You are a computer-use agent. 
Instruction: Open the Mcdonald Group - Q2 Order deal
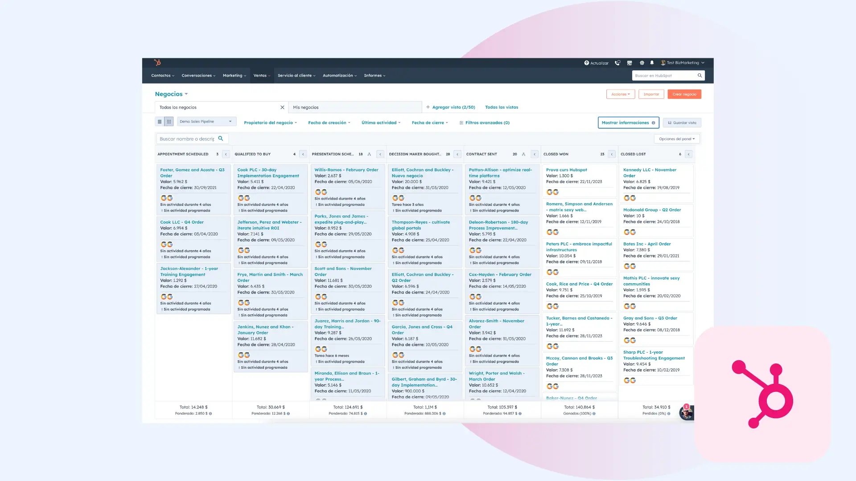pos(652,210)
